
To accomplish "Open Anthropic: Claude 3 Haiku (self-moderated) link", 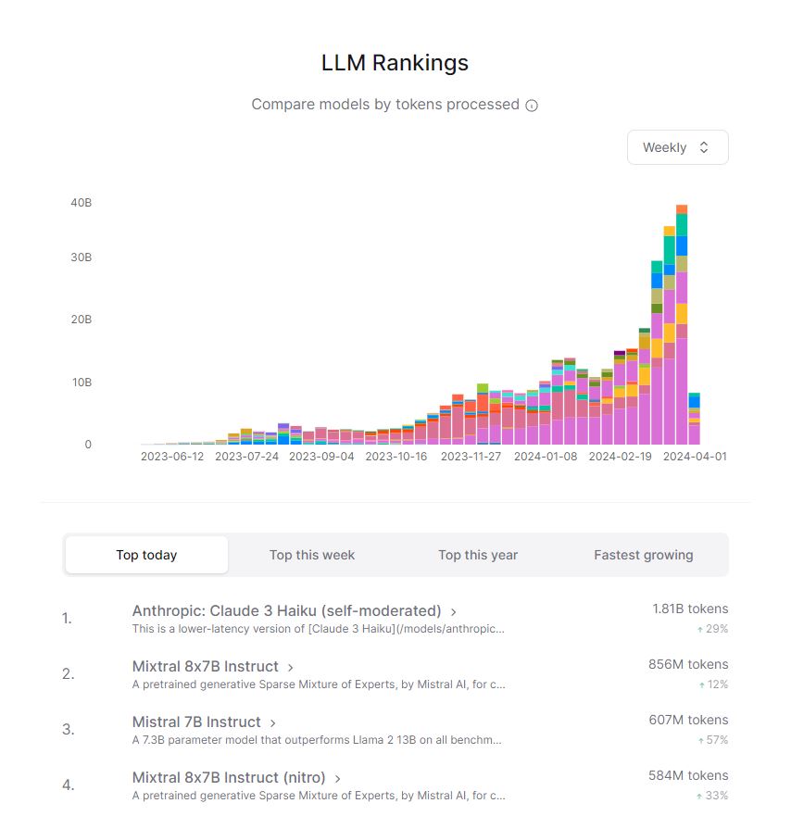I will [286, 610].
